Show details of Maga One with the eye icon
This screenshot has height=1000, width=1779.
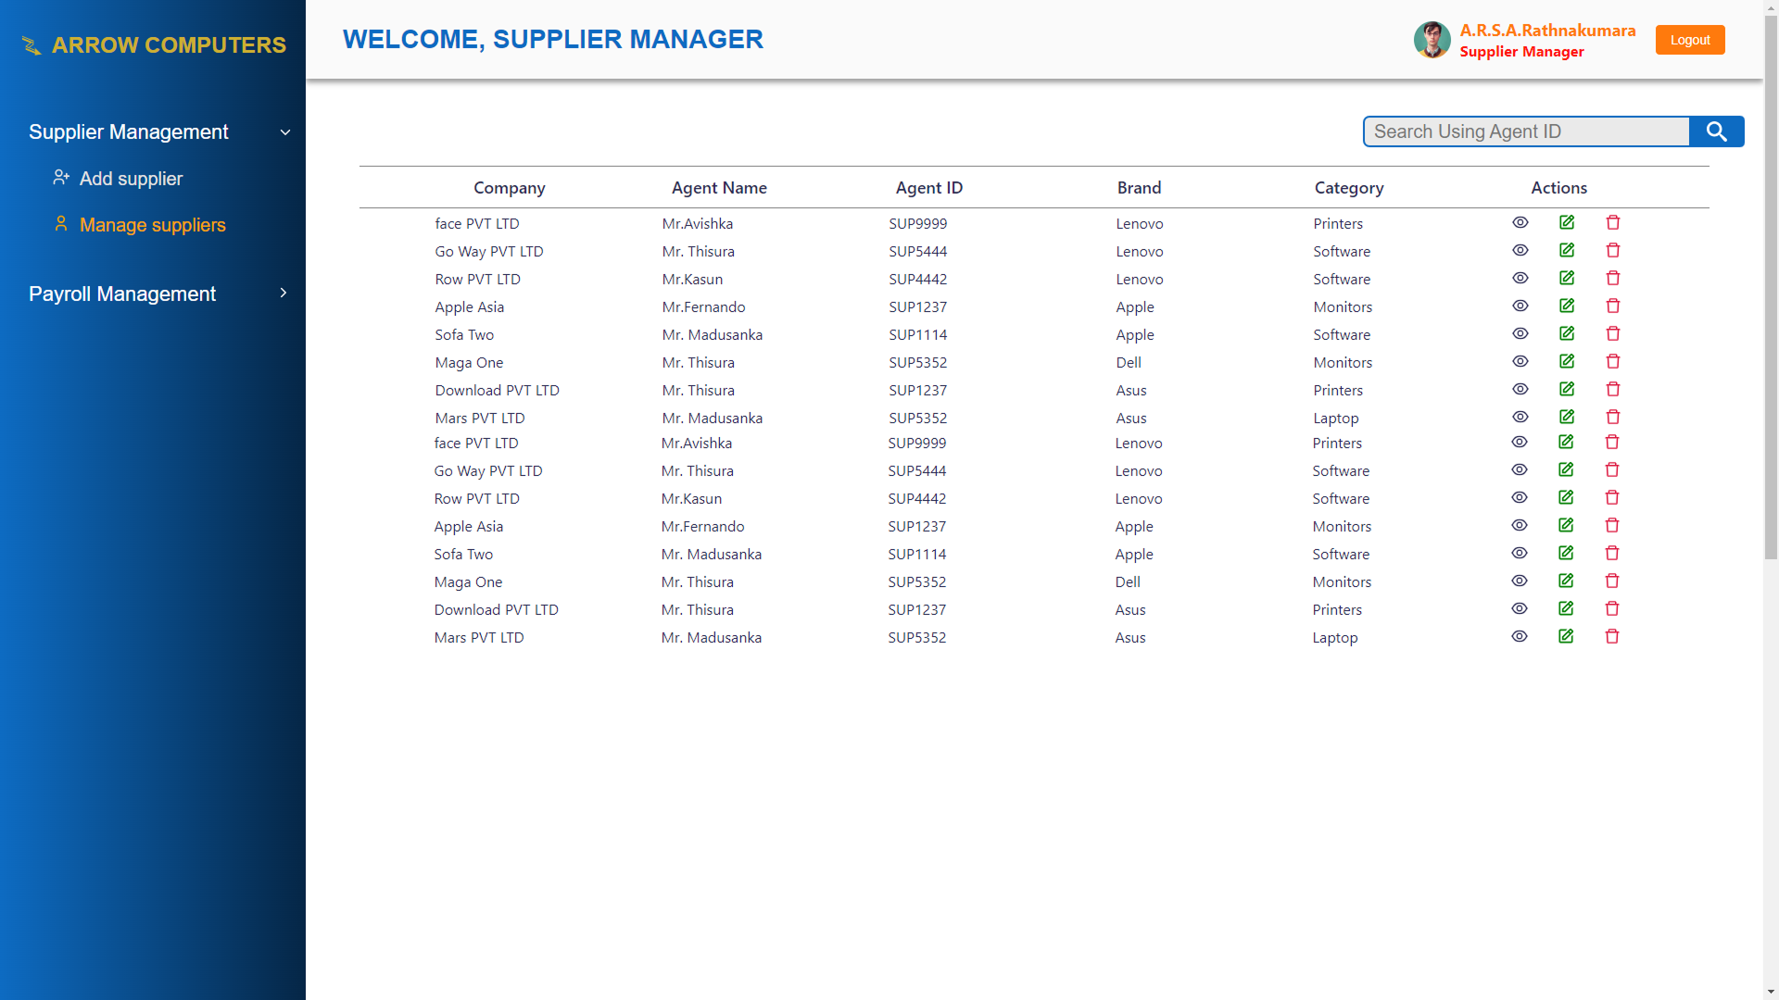tap(1520, 361)
